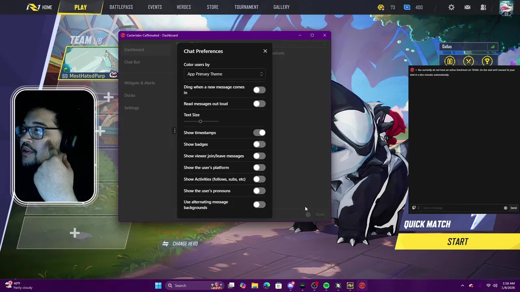Open overlay chat settings gear
This screenshot has height=292, width=520.
click(505, 208)
